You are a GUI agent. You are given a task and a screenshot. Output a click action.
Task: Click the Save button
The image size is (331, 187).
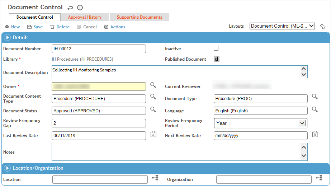click(x=35, y=27)
